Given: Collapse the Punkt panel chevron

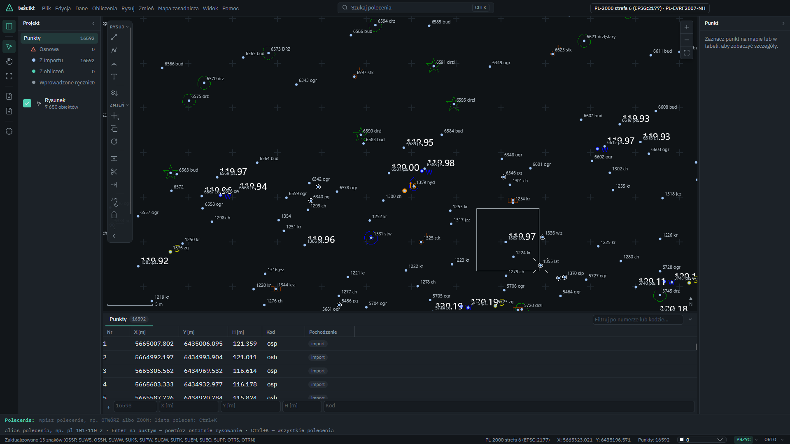Looking at the screenshot, I should coord(783,23).
